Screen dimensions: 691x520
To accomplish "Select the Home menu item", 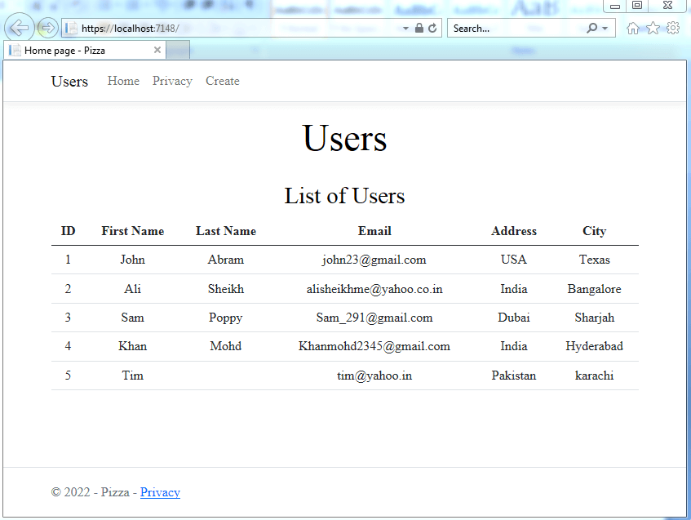I will click(123, 81).
